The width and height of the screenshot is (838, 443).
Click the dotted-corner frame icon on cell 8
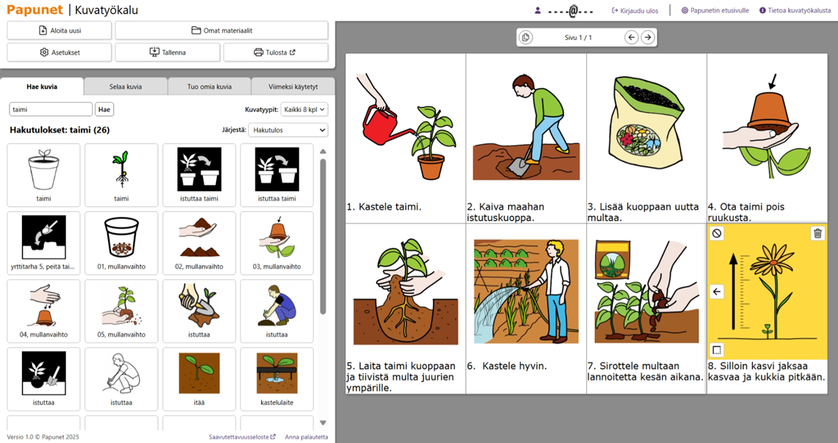[717, 350]
